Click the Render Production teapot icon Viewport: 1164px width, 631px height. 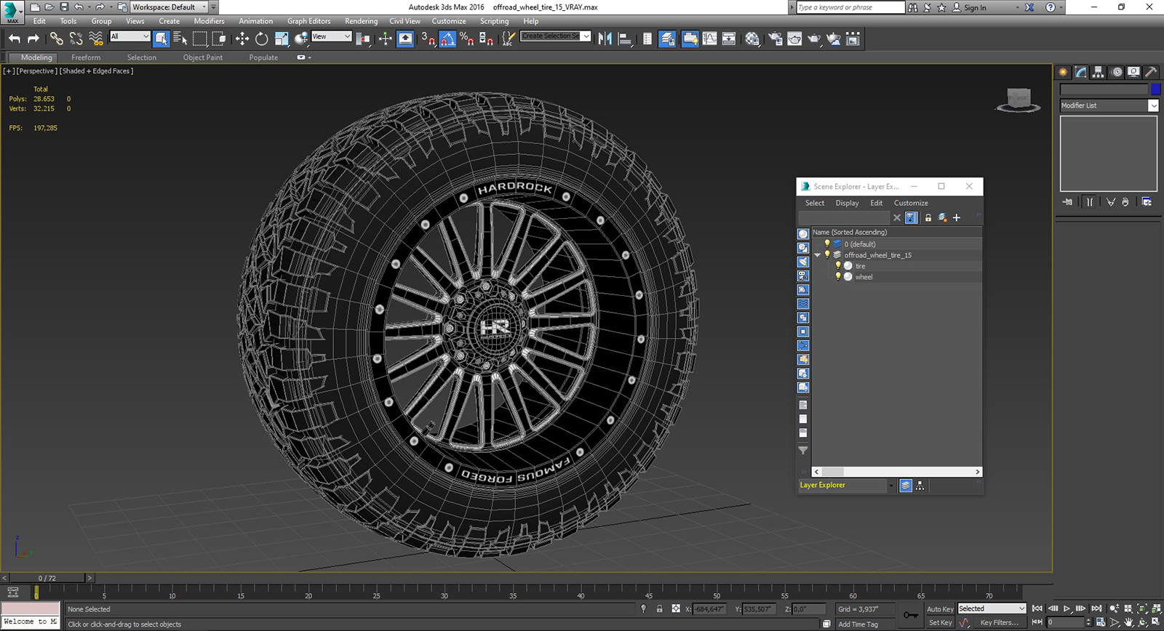point(814,39)
